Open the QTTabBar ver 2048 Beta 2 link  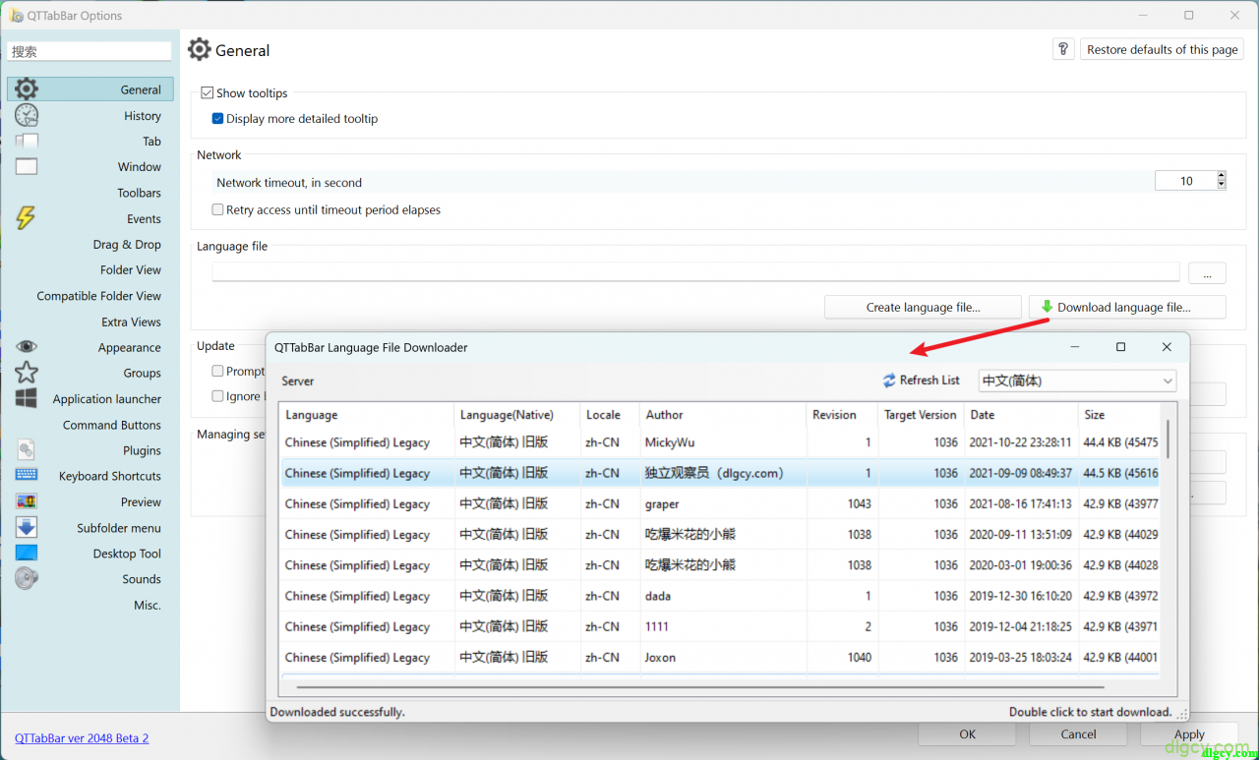[x=82, y=737]
